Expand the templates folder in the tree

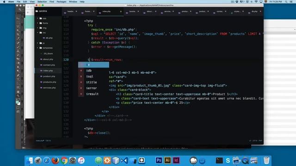click(x=37, y=48)
